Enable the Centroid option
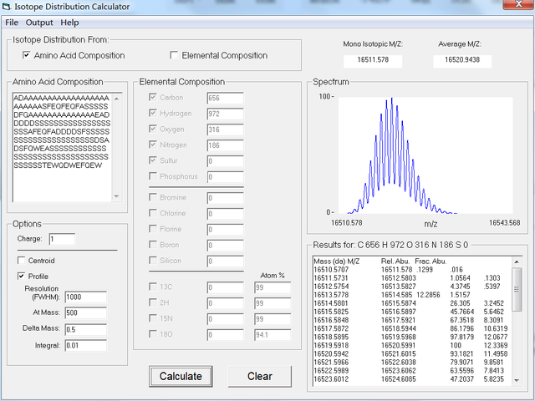Viewport: 535px width, 401px height. click(x=22, y=261)
